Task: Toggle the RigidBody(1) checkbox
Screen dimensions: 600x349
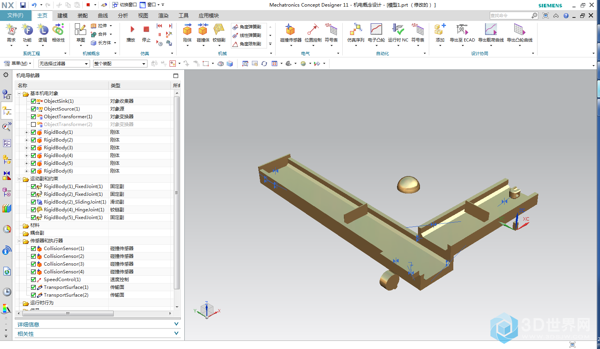Action: [33, 132]
